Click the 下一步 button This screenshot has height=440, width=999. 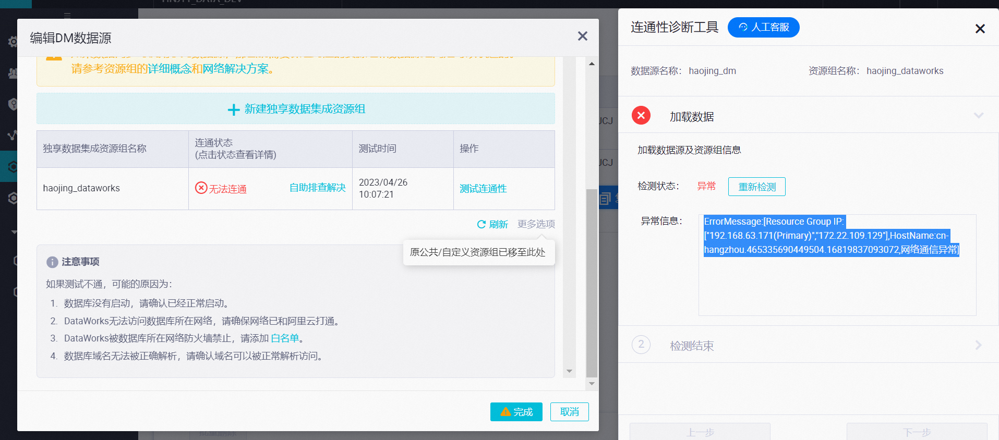point(917,432)
